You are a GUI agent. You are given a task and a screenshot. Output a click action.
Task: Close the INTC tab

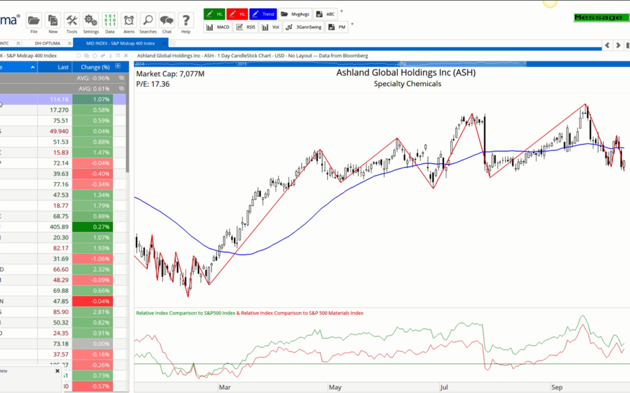[18, 43]
